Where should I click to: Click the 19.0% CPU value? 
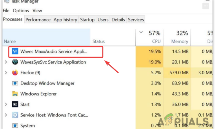point(155,62)
